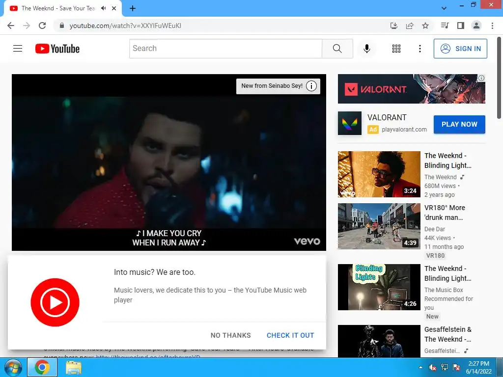Viewport: 503px width, 377px height.
Task: Click the padlock site info icon
Action: [x=62, y=26]
